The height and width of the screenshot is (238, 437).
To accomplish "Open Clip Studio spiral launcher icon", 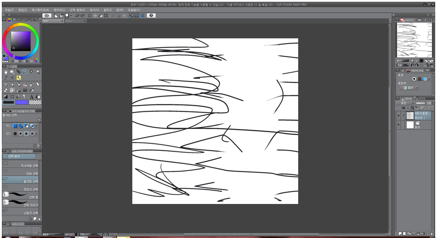I will [x=46, y=15].
